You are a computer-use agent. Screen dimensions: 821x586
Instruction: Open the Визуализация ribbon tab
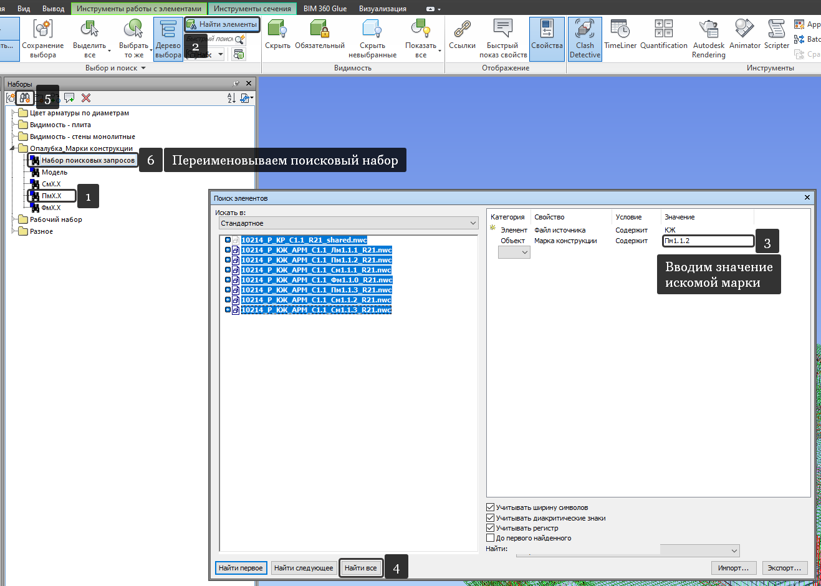(x=382, y=9)
